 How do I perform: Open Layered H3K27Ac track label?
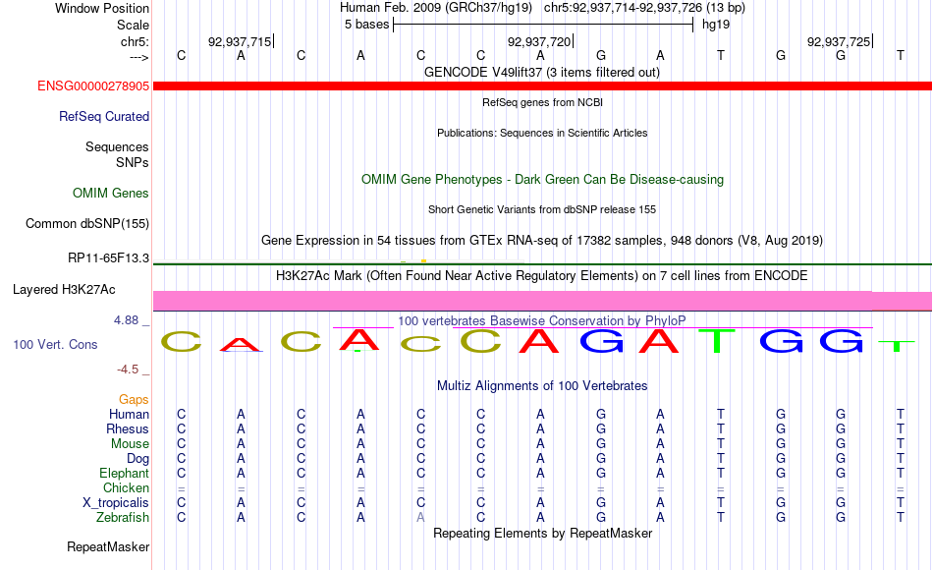(64, 290)
